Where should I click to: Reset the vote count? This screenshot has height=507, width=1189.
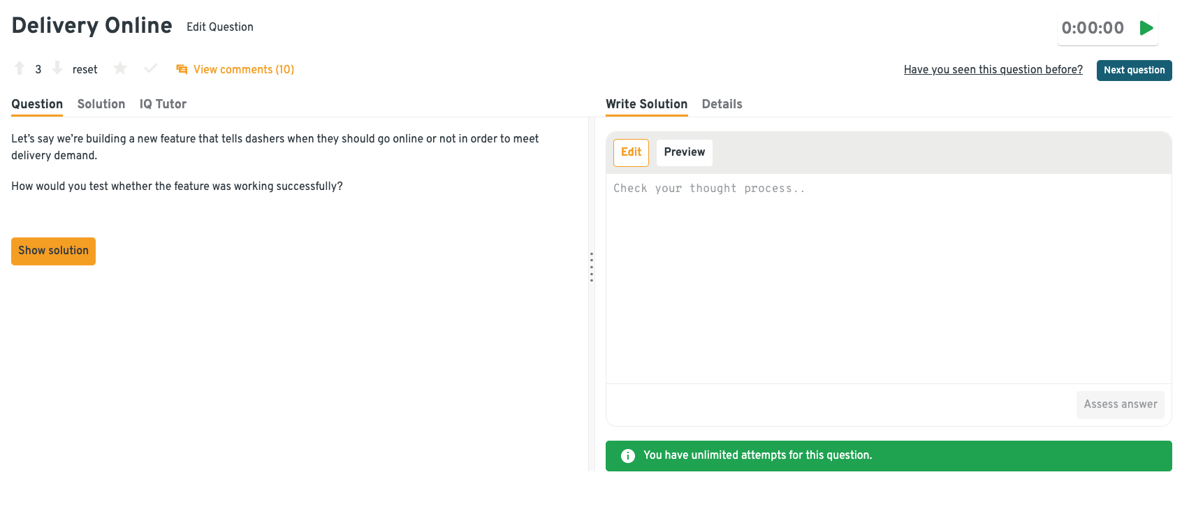click(85, 69)
